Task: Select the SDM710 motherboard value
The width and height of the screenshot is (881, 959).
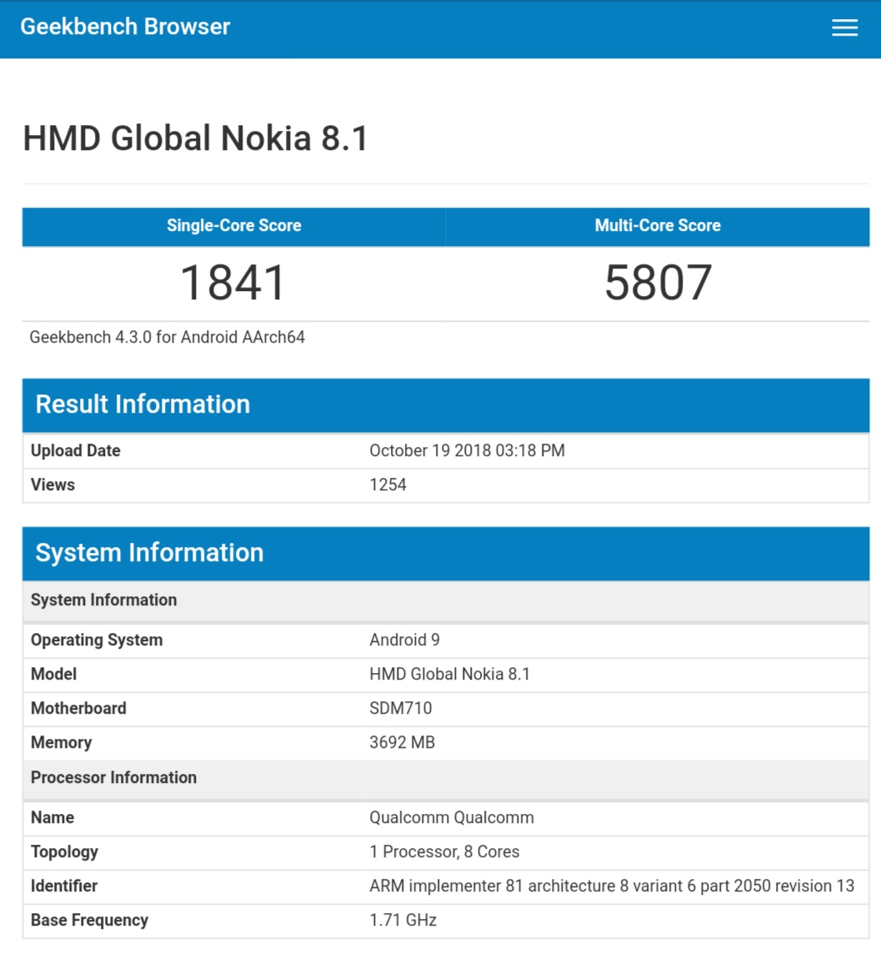Action: 400,709
